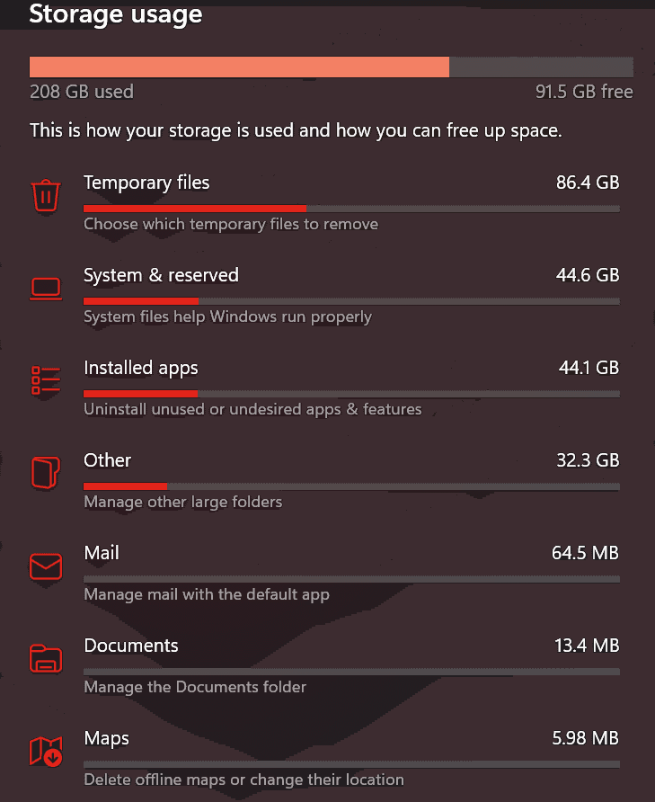Click the '91.5 GB free' label
The image size is (655, 802).
coord(584,92)
